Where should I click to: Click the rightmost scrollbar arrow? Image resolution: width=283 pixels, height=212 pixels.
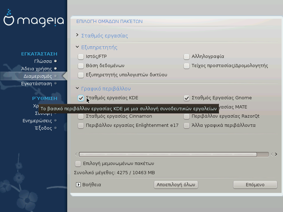click(276, 154)
